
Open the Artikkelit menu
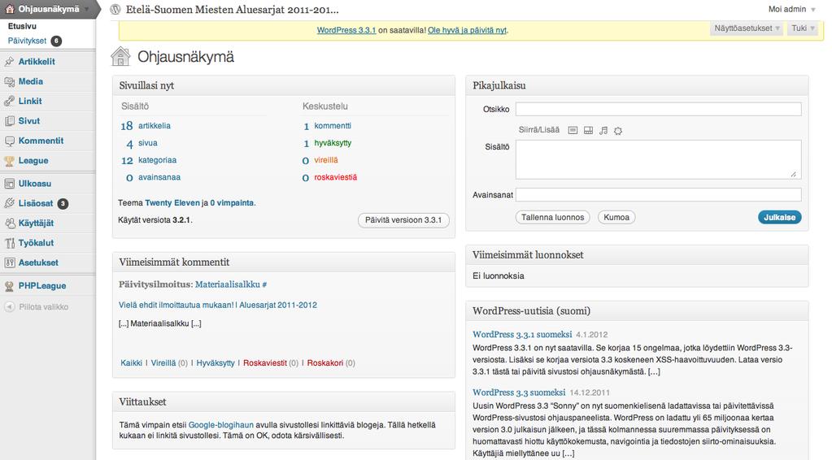pyautogui.click(x=37, y=62)
